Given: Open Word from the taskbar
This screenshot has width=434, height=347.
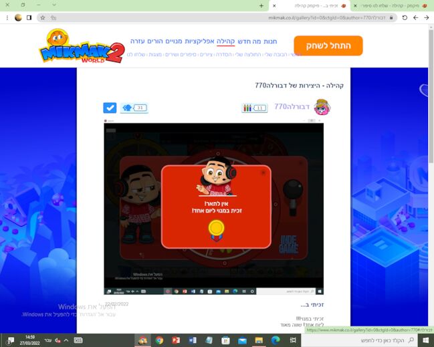Looking at the screenshot, I should pos(193,340).
